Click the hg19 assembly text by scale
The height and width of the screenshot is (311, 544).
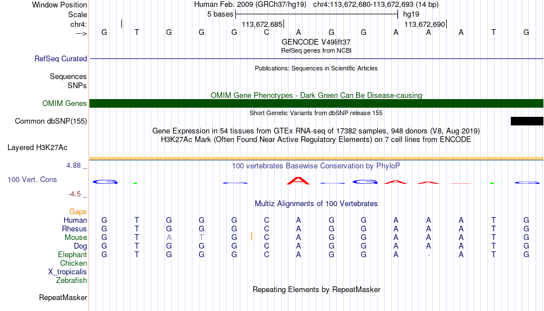point(411,14)
